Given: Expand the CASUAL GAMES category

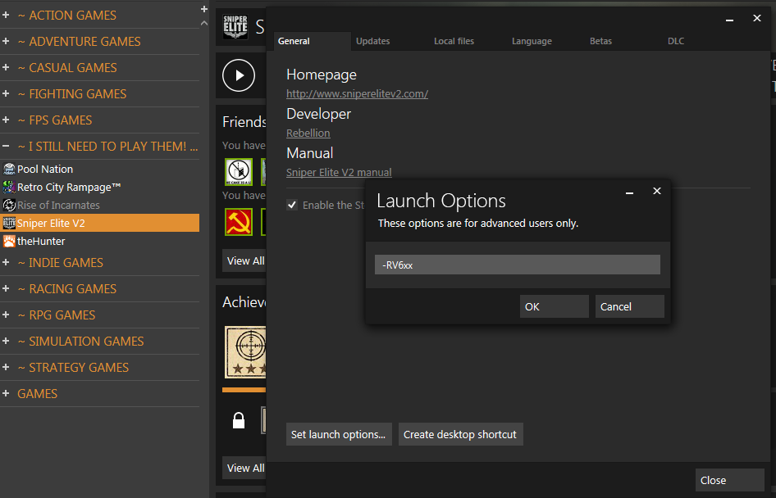Looking at the screenshot, I should pyautogui.click(x=6, y=68).
